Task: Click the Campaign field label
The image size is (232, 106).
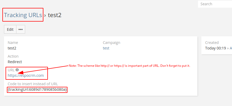Action: 111,43
